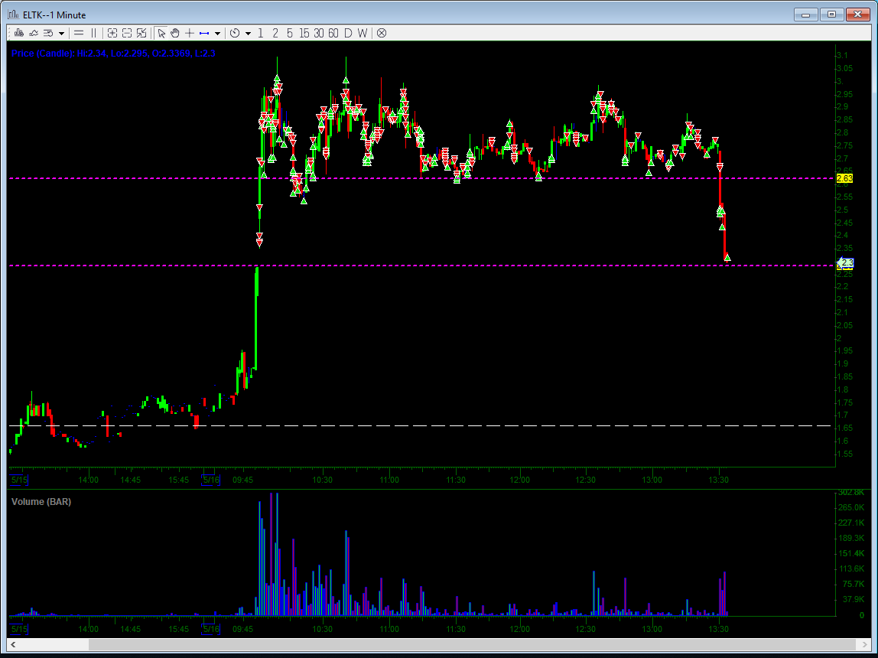This screenshot has height=658, width=878.
Task: Activate the zoom-out tool
Action: (127, 33)
